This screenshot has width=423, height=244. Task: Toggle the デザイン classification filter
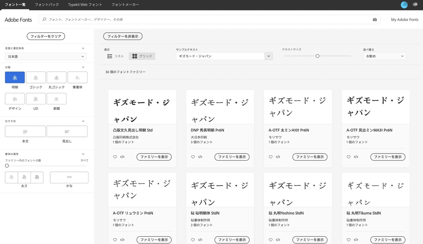(15, 99)
